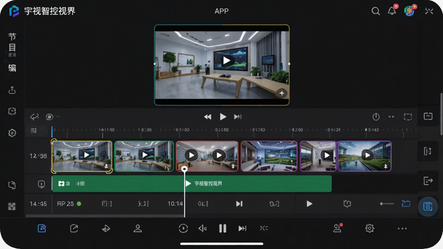The height and width of the screenshot is (249, 443).
Task: Open the settings gear in bottom bar
Action: coord(369,228)
